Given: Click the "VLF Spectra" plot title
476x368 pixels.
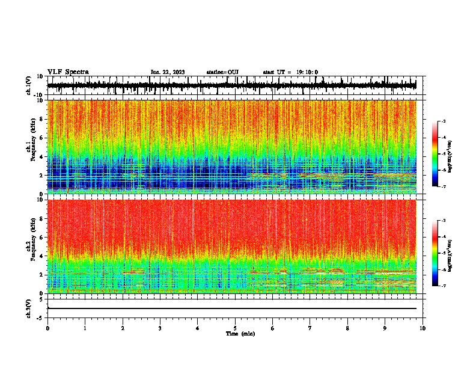Looking at the screenshot, I should pyautogui.click(x=68, y=72).
